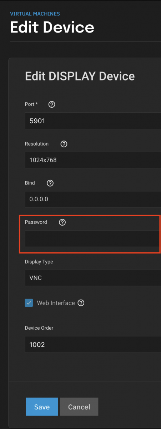Click the Web Interface label text
This screenshot has width=161, height=429.
[56, 303]
